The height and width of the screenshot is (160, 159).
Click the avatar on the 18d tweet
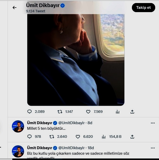pyautogui.click(x=18, y=151)
